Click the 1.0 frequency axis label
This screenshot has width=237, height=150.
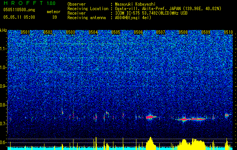coord(3,67)
